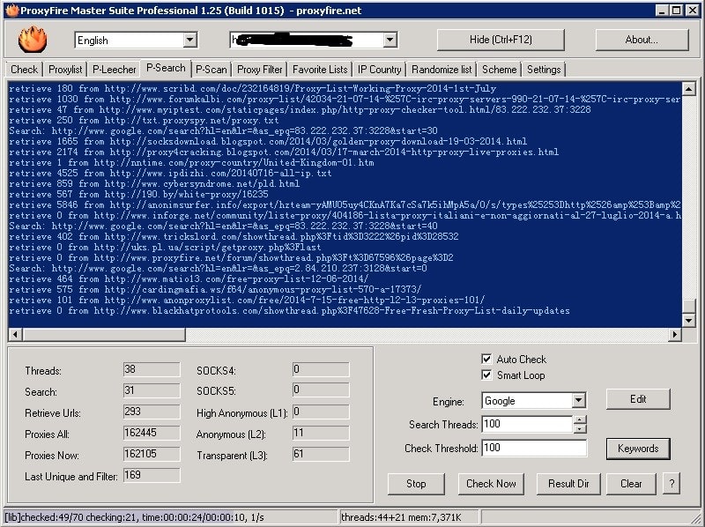Click the log scroll up arrow

tap(689, 88)
